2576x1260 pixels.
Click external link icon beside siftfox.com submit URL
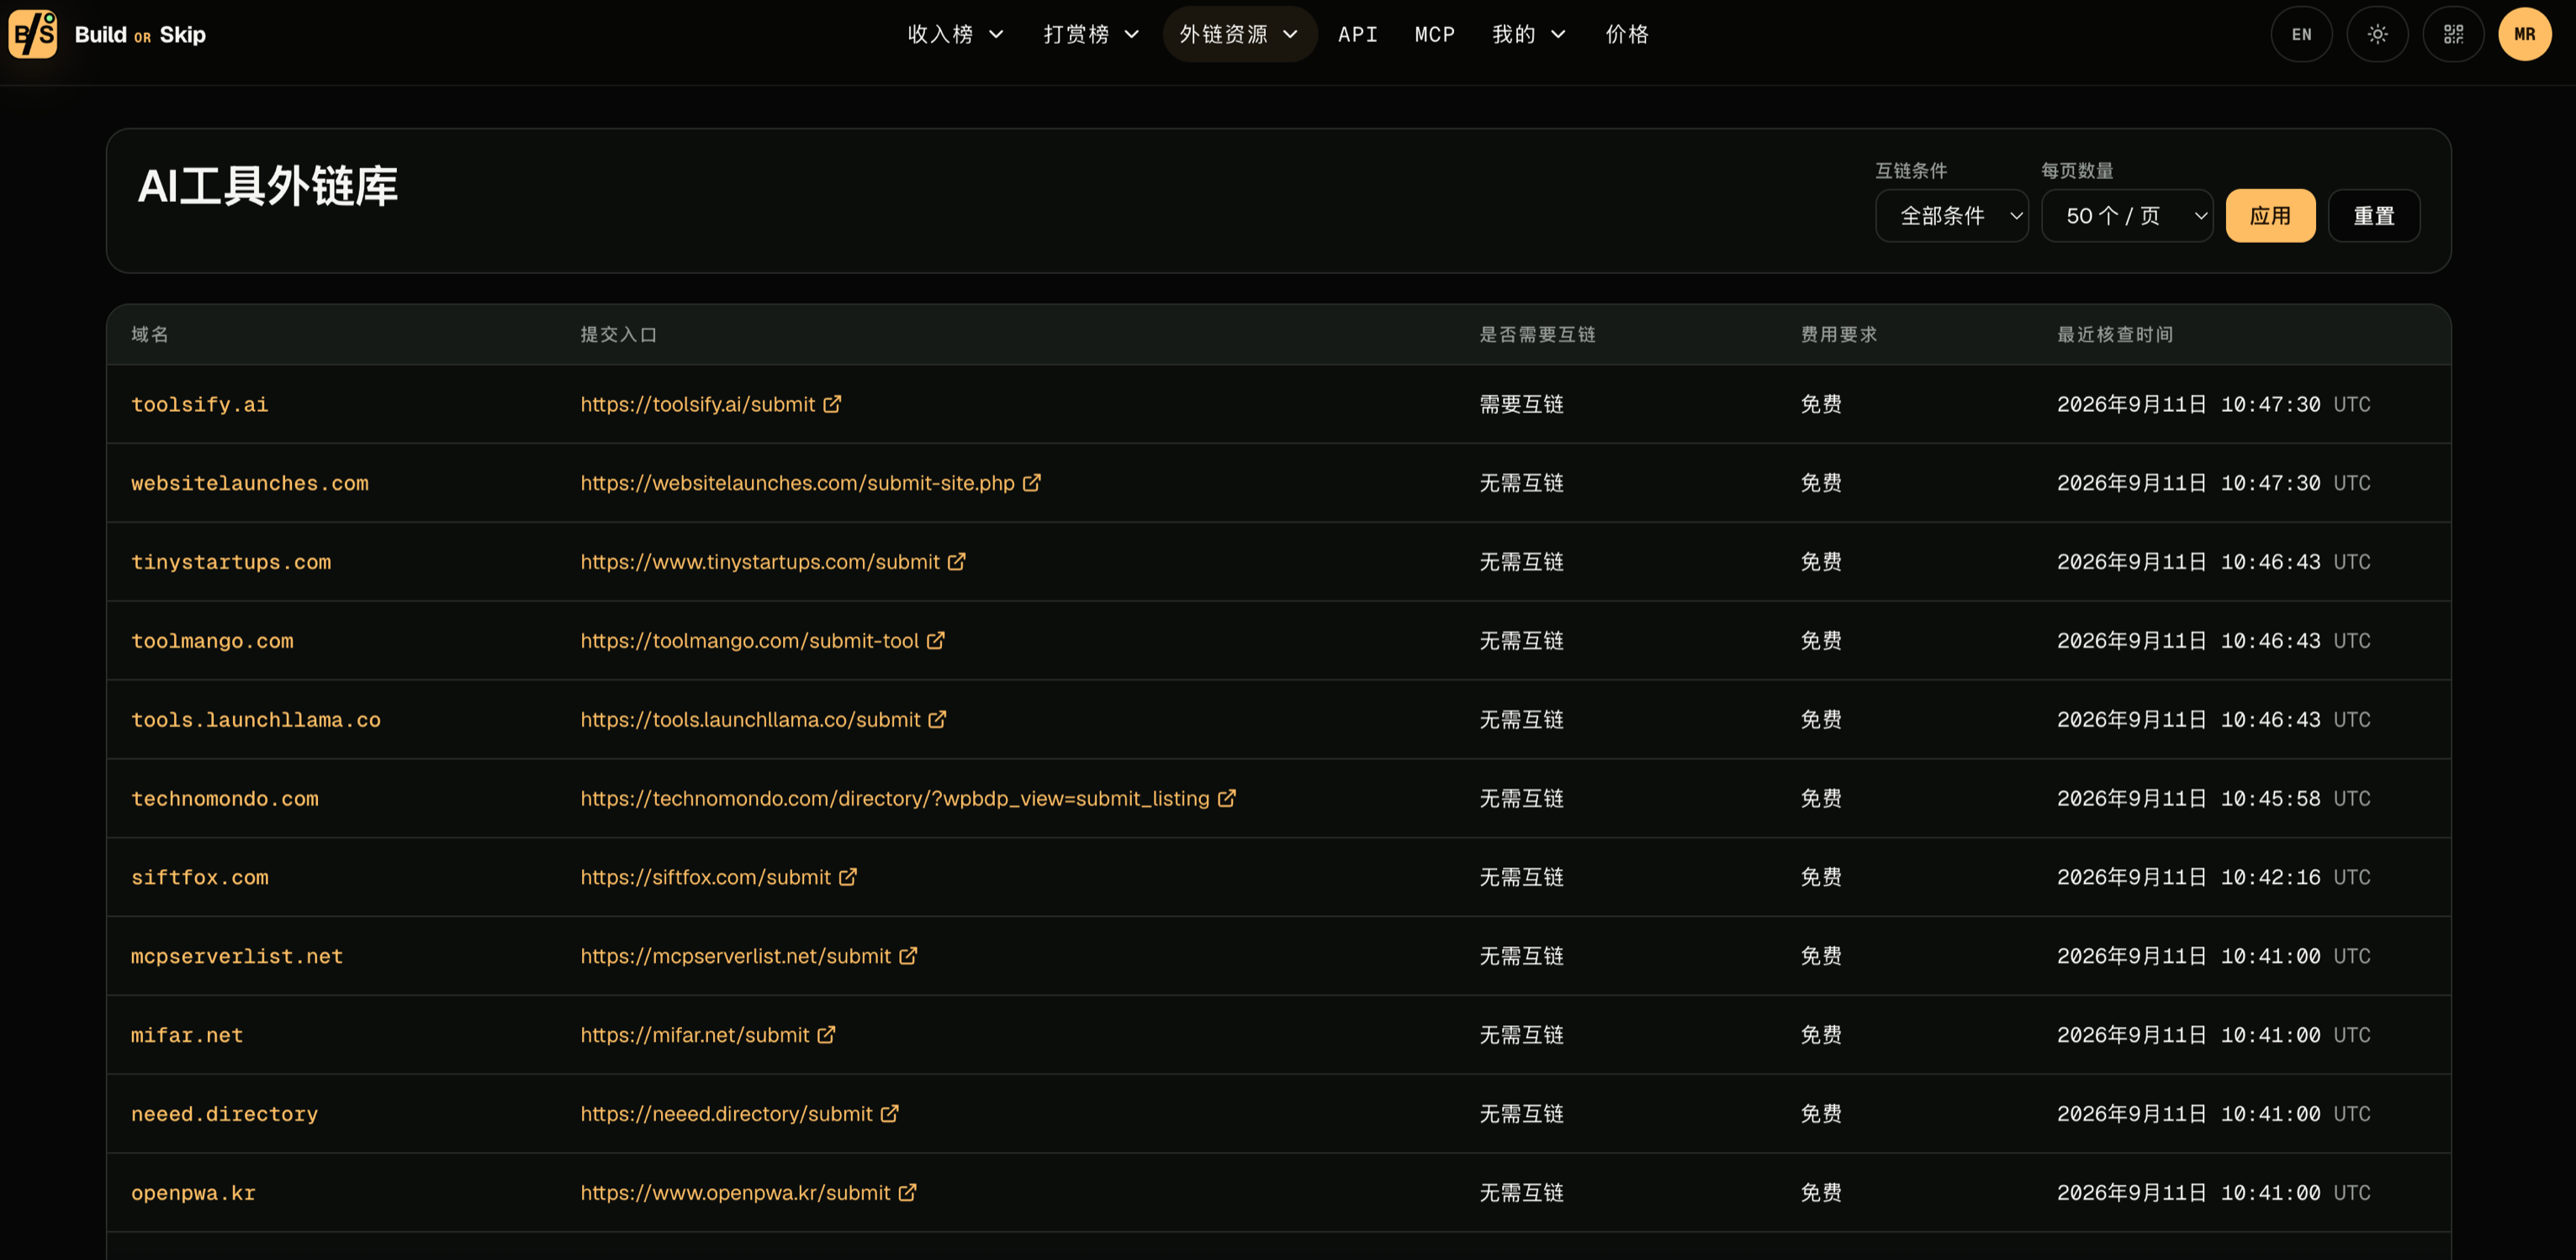[x=848, y=877]
